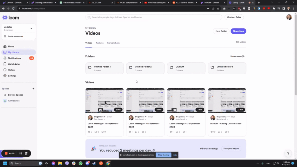
Task: Click the notifications count badge
Action: 31,58
